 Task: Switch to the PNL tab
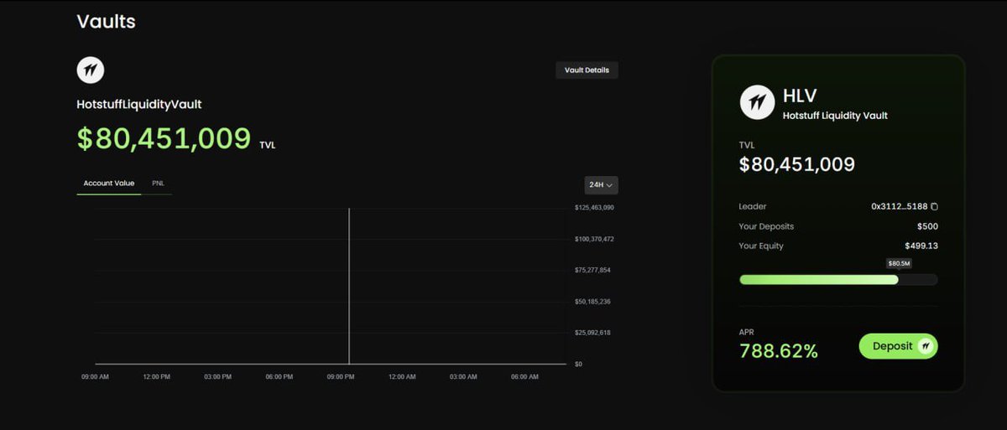pos(158,183)
